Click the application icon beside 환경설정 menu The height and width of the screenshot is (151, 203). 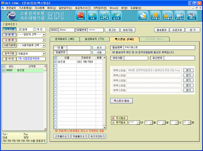click(x=3, y=8)
